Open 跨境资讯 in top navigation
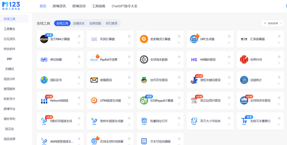The height and width of the screenshot is (145, 287). [x=59, y=6]
